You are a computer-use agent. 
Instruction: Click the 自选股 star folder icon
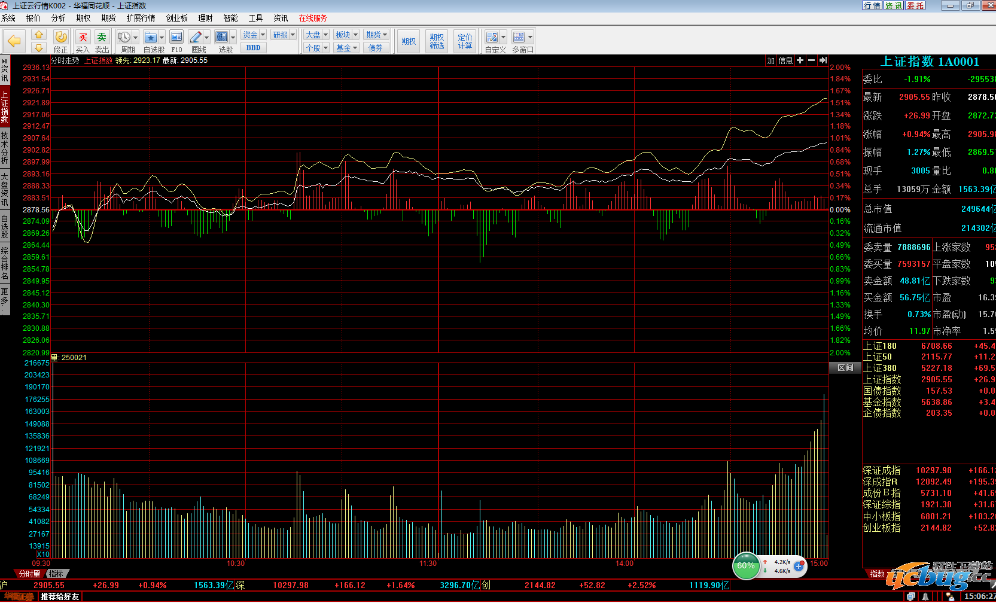point(150,37)
